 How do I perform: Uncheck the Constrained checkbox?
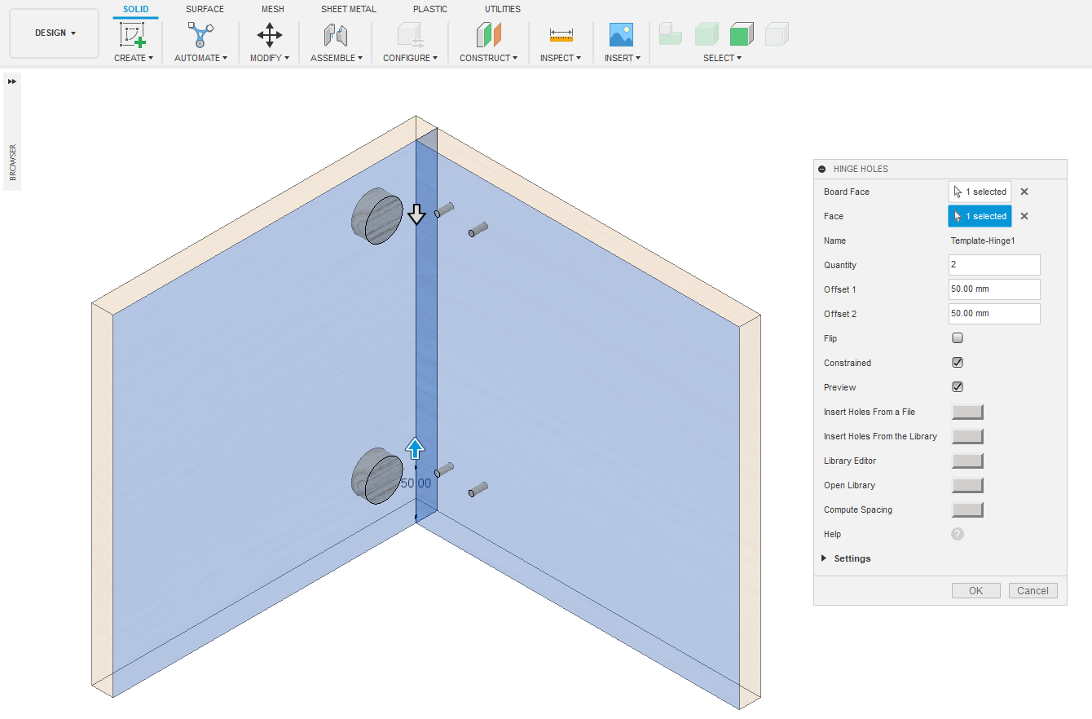coord(958,363)
